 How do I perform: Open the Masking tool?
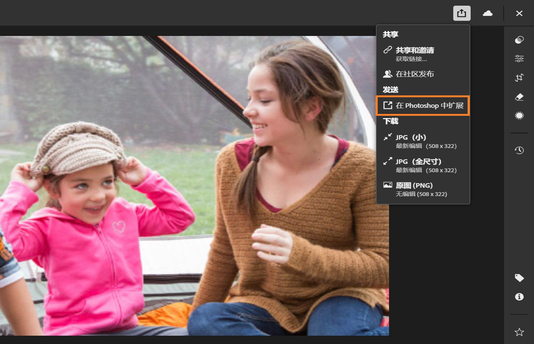519,116
